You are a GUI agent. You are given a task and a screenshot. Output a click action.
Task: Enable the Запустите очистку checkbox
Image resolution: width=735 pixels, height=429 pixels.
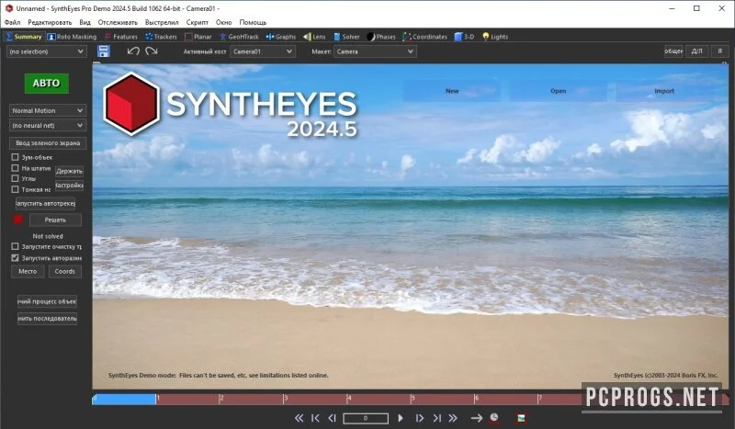point(15,246)
